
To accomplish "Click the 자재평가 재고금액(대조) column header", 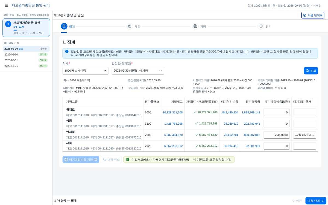I will pos(202,102).
